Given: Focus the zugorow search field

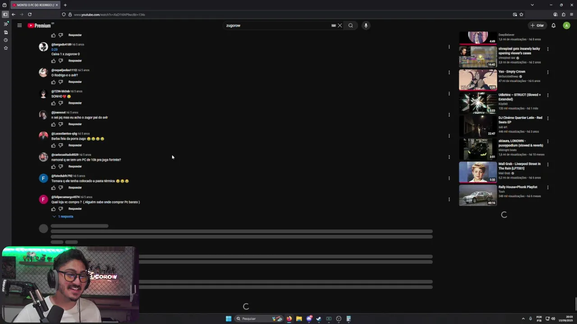Looking at the screenshot, I should point(277,26).
